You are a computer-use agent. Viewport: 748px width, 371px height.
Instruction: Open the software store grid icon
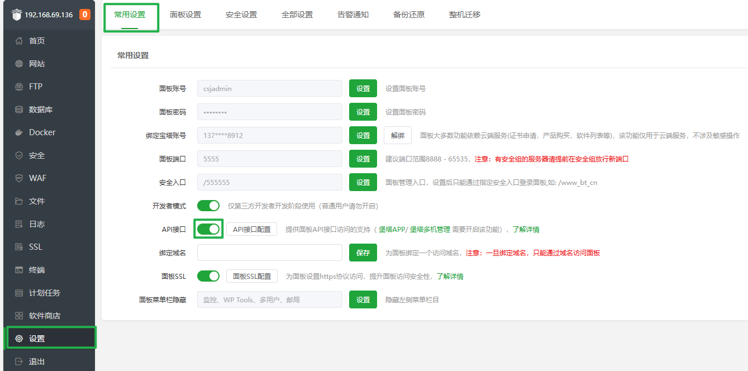(x=19, y=316)
